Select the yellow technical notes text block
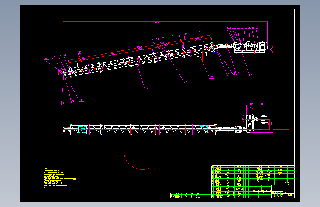The height and width of the screenshot is (207, 320). coord(60,178)
